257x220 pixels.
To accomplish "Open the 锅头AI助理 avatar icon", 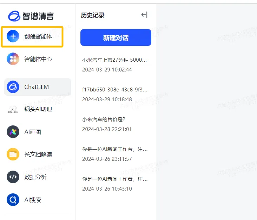I will click(13, 109).
